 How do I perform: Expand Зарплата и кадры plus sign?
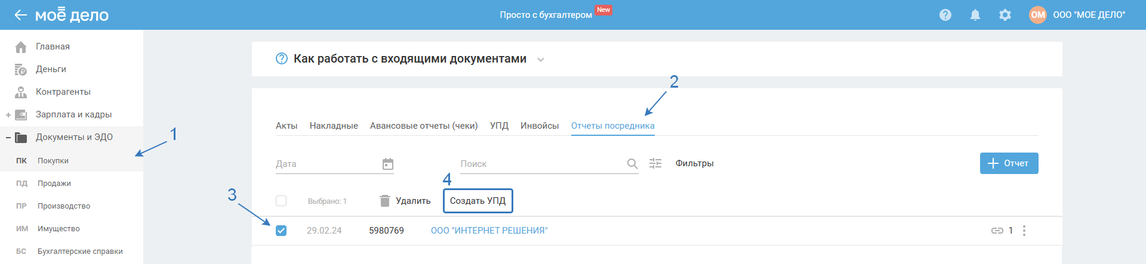(8, 115)
